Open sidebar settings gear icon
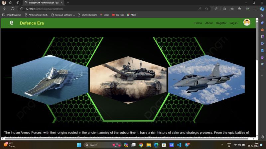Screen dimensions: 266x149 (x=262, y=137)
